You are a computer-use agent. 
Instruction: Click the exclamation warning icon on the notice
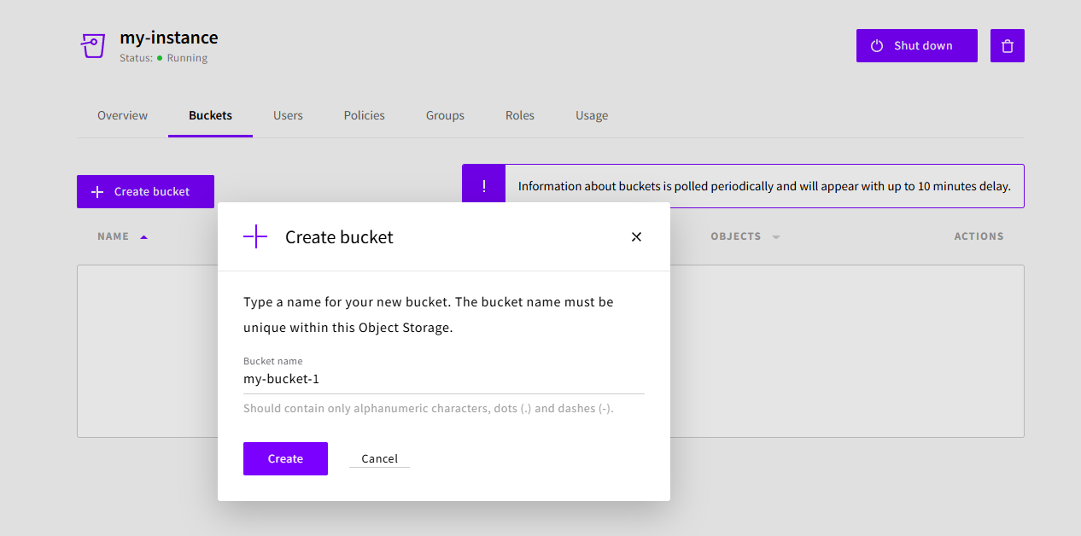point(483,184)
